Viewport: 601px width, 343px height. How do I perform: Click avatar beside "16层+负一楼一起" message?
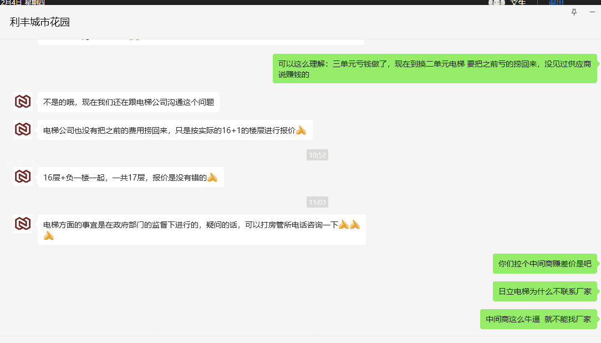pyautogui.click(x=23, y=176)
